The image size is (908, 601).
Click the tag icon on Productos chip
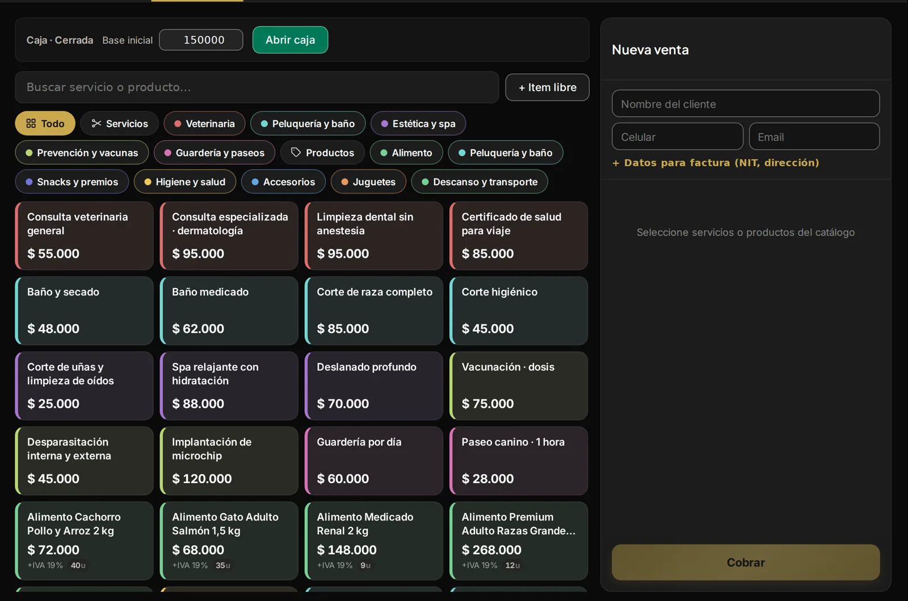pos(296,153)
